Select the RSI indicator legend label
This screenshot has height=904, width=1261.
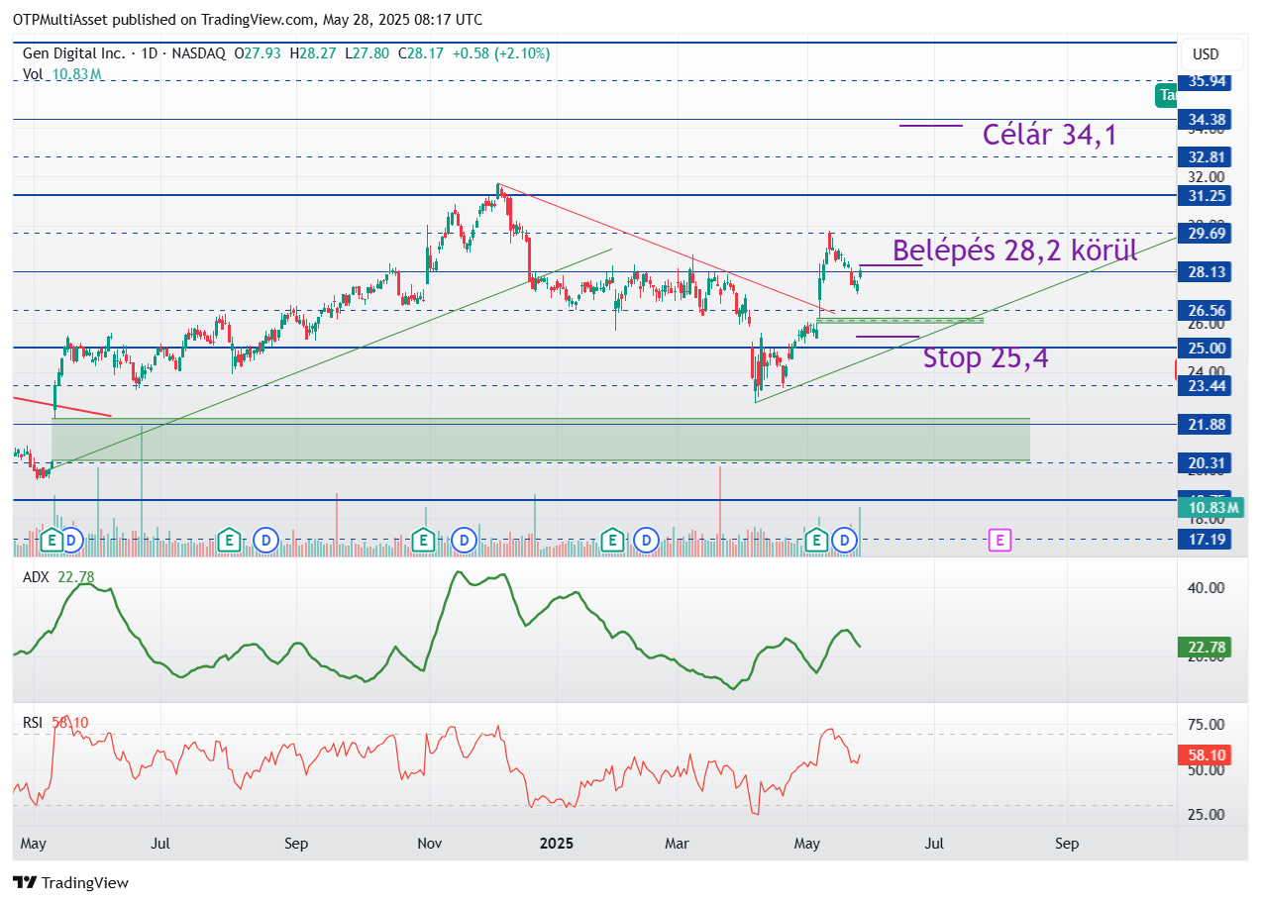point(33,723)
